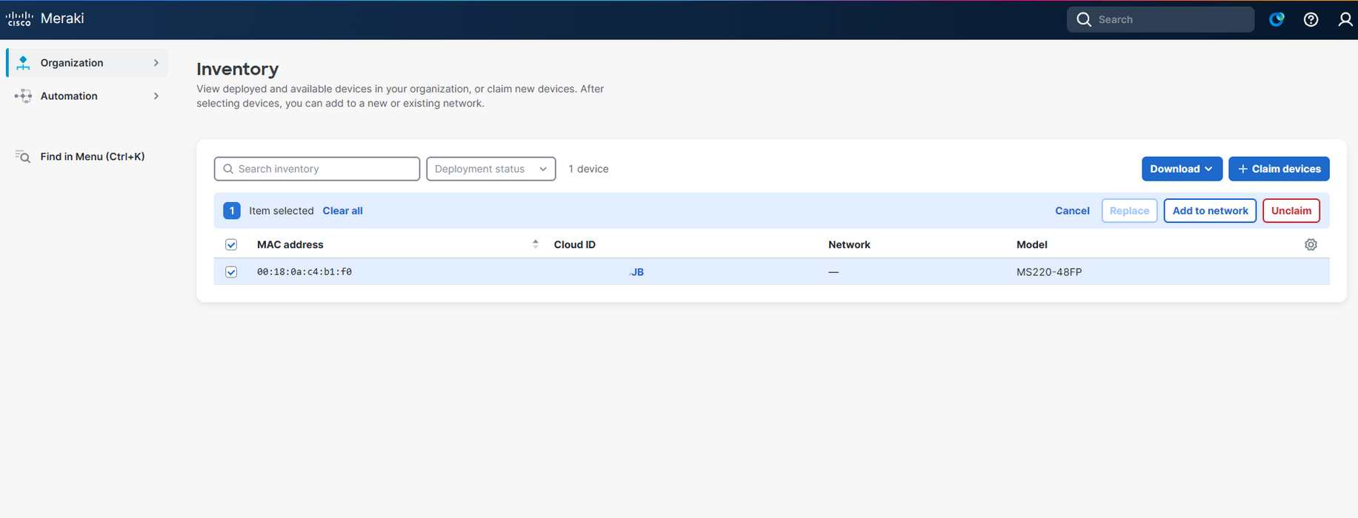Expand the Automation menu chevron
Image resolution: width=1358 pixels, height=518 pixels.
[x=156, y=96]
